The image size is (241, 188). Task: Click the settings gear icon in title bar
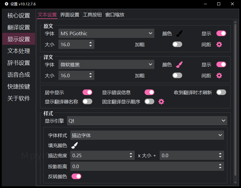pos(6,4)
